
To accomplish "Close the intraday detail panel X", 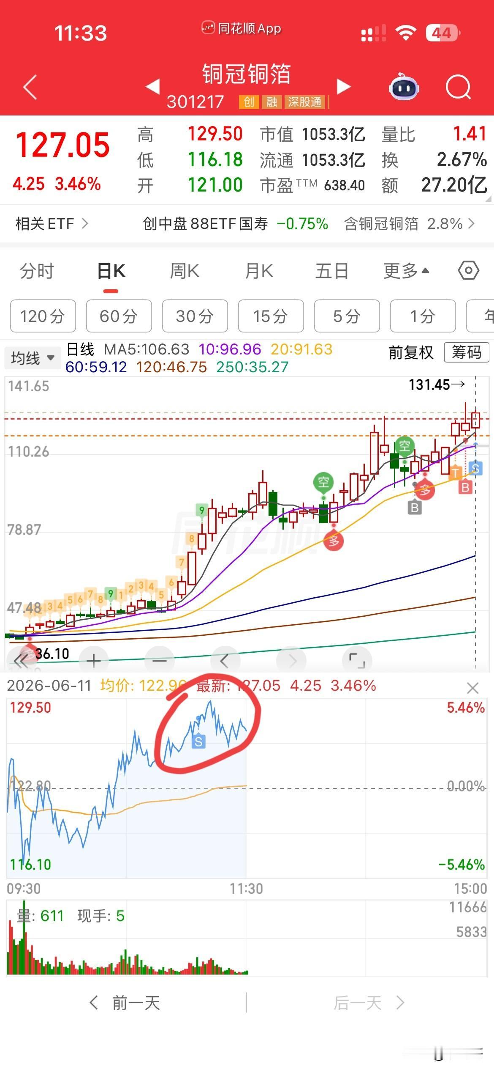I will (473, 688).
